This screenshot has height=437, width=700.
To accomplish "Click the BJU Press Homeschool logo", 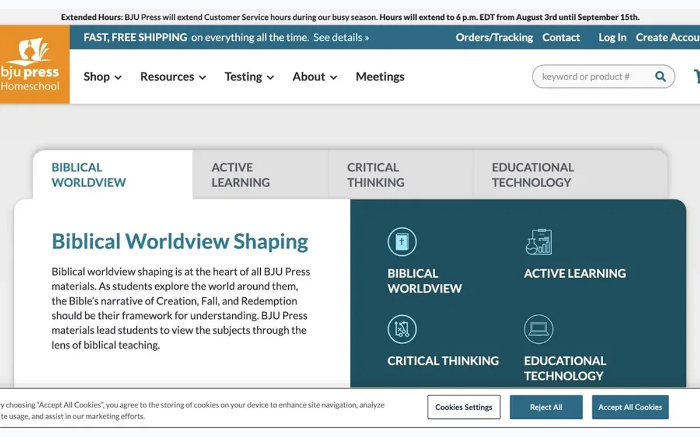I will (x=34, y=64).
